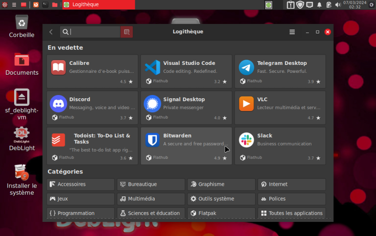Open the Corbeille desktop icon

[x=22, y=25]
